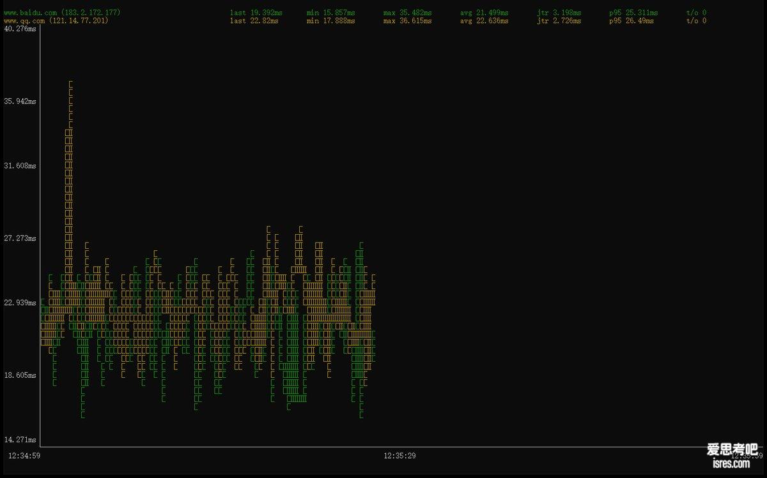Click the www.qq.com (121.14.77.201) host label
Screen dimensions: 767x478
56,20
